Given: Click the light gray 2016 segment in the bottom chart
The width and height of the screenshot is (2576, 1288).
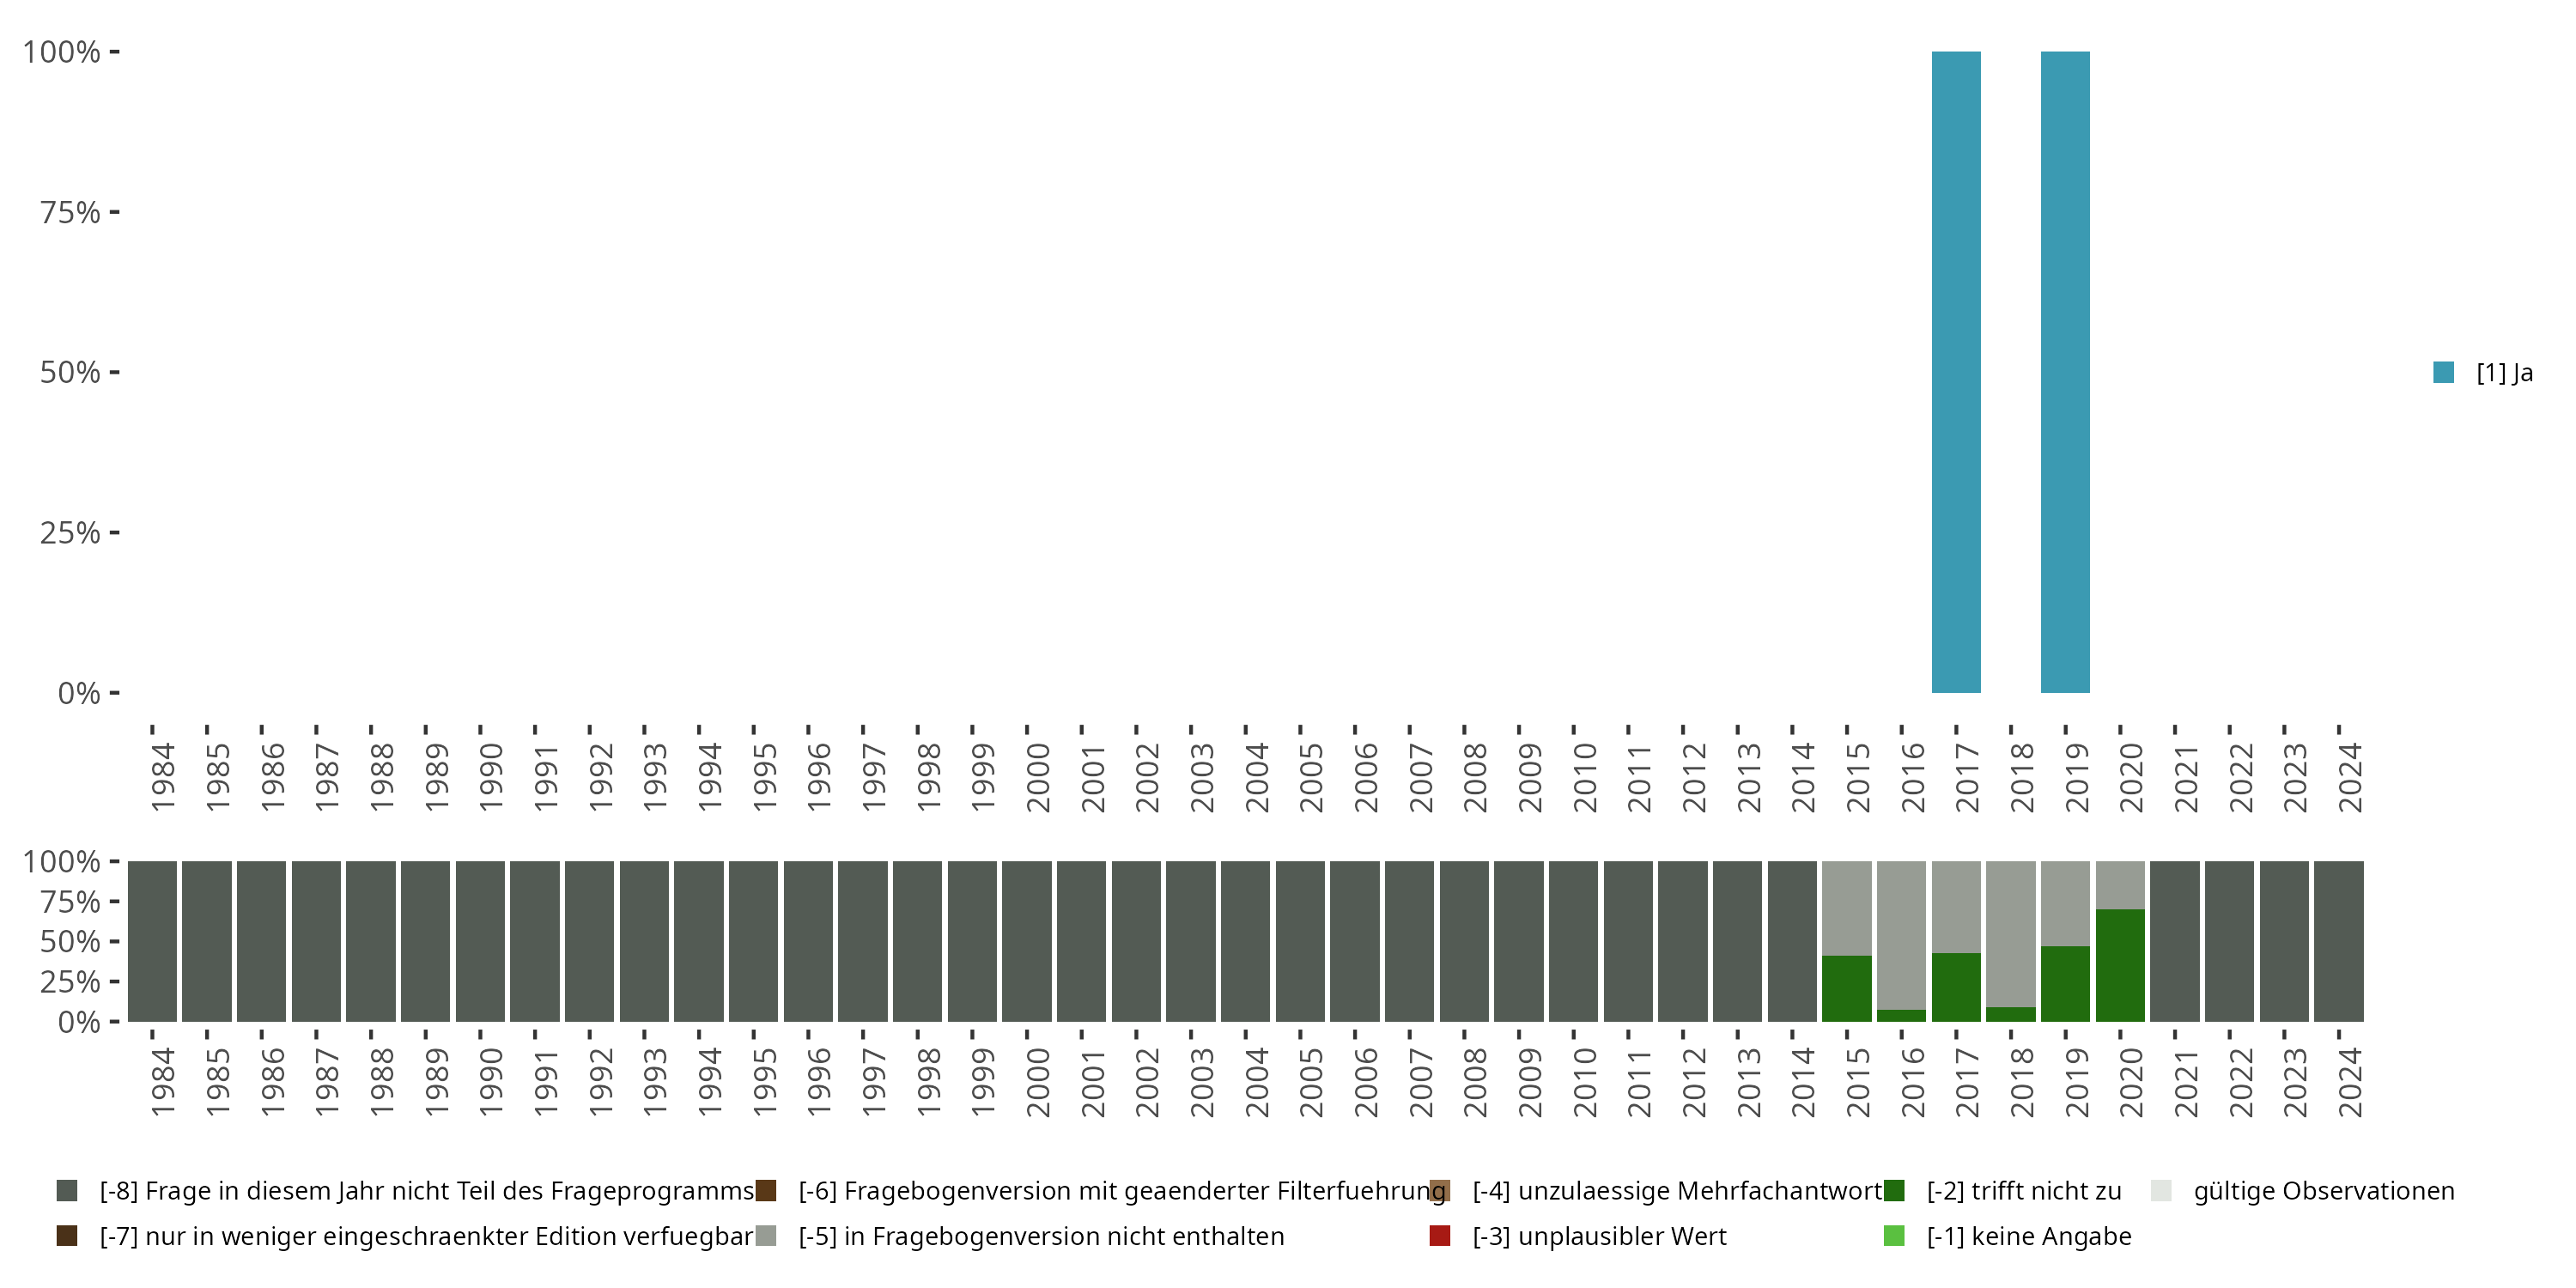Looking at the screenshot, I should point(1901,935).
